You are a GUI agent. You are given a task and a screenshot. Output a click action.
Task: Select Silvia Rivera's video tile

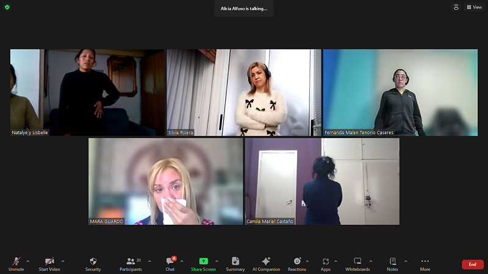tap(243, 92)
